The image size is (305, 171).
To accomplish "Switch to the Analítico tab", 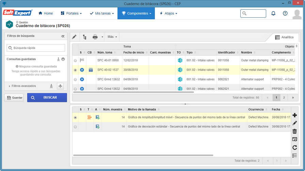I will 284,37.
